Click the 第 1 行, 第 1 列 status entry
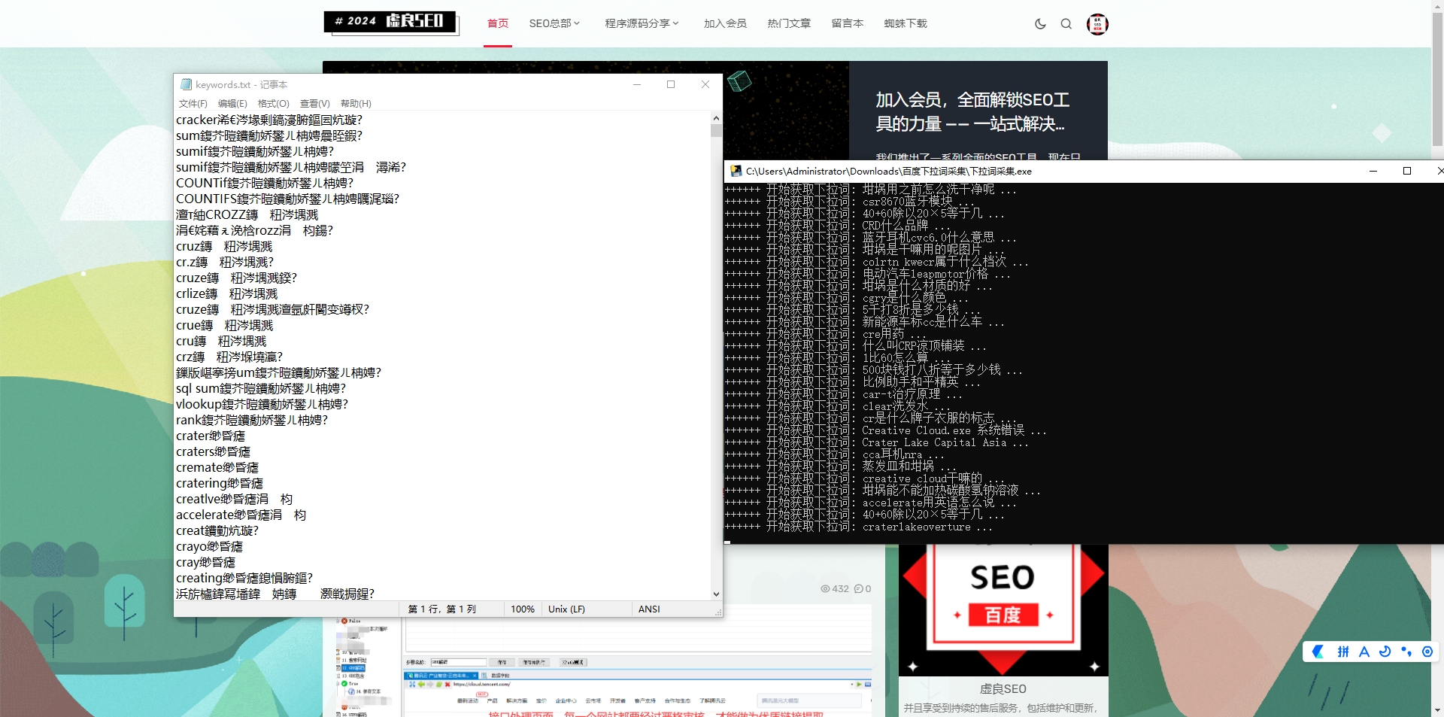The width and height of the screenshot is (1444, 717). tap(442, 609)
